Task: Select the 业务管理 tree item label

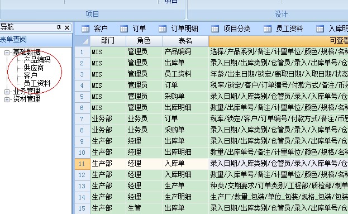Action: [27, 91]
